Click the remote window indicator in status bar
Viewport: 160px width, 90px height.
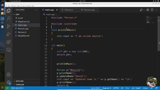(x=7, y=88)
